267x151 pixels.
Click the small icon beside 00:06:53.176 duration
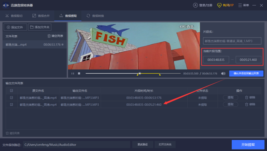(x=63, y=45)
